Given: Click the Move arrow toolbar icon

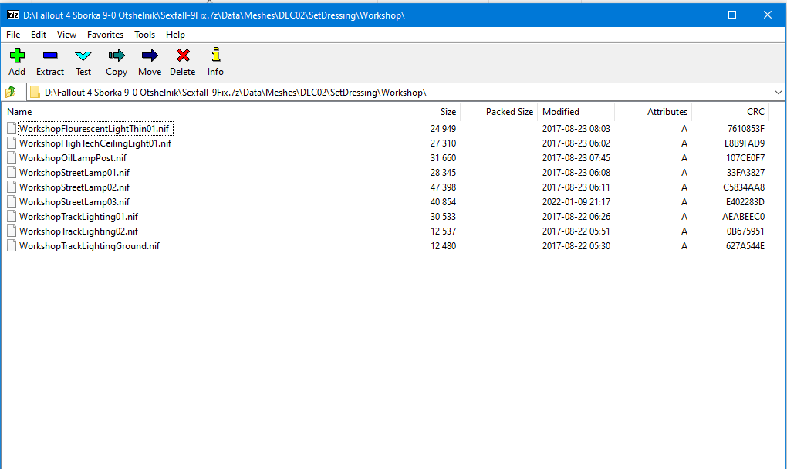Looking at the screenshot, I should (150, 56).
